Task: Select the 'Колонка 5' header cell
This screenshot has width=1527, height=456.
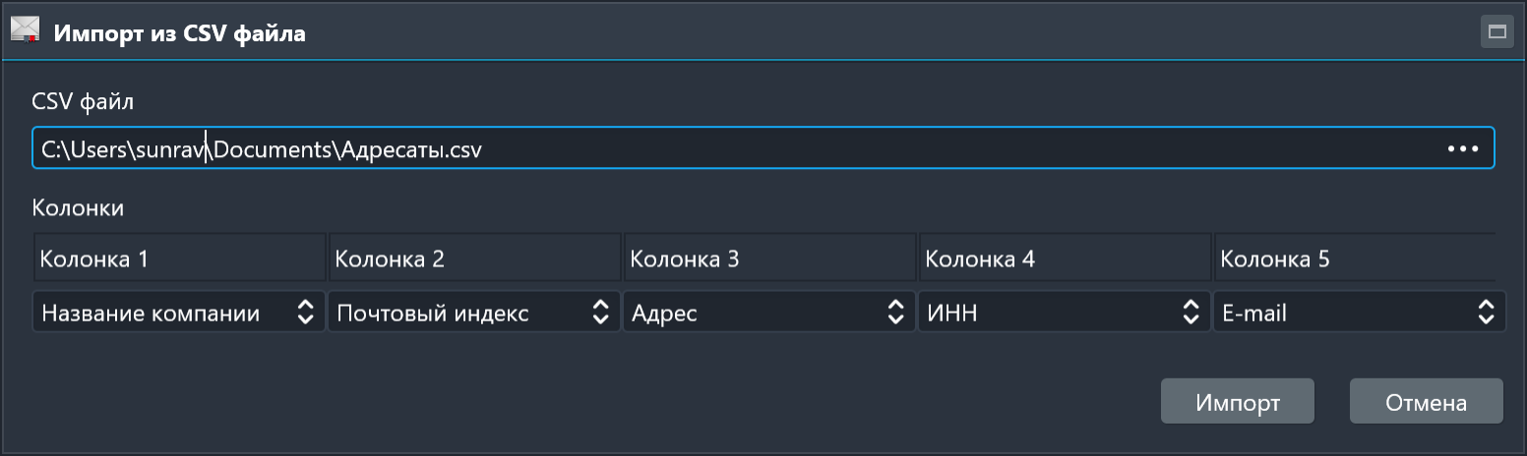Action: point(1354,259)
